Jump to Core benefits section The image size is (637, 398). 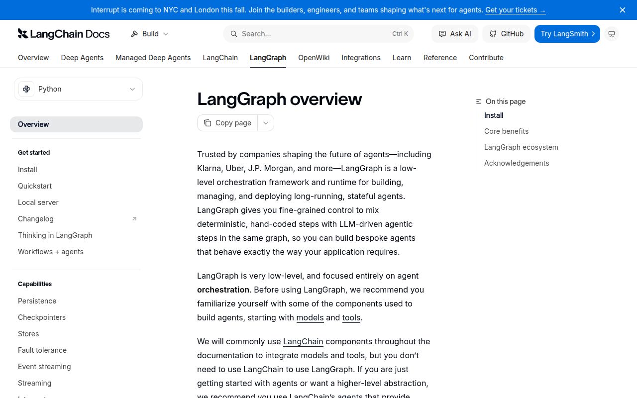(506, 131)
